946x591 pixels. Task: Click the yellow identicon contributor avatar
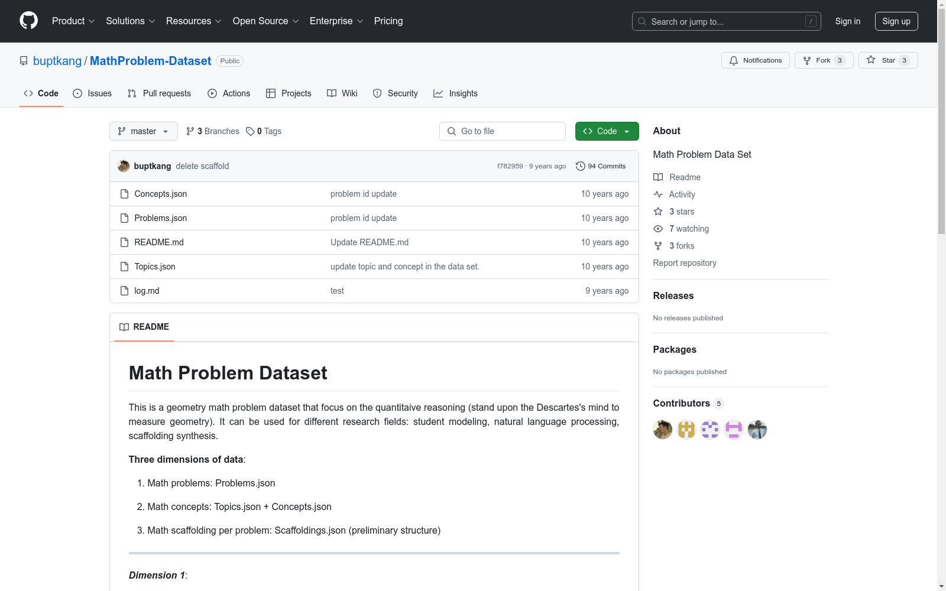pyautogui.click(x=686, y=430)
